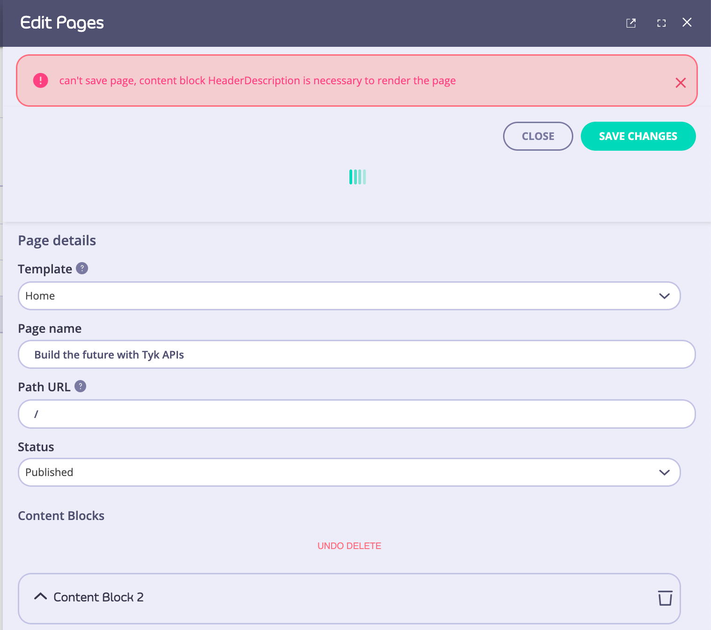Click the loading progress indicator bars
711x630 pixels.
[357, 177]
